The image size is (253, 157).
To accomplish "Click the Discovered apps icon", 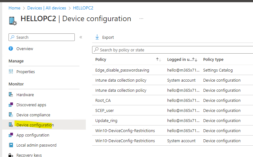I will 11,105.
